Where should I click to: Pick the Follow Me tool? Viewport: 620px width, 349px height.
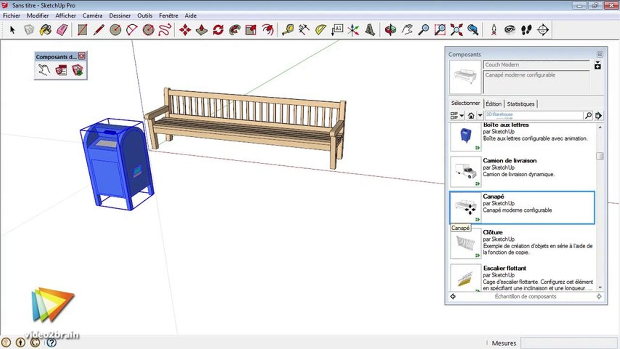tap(235, 30)
